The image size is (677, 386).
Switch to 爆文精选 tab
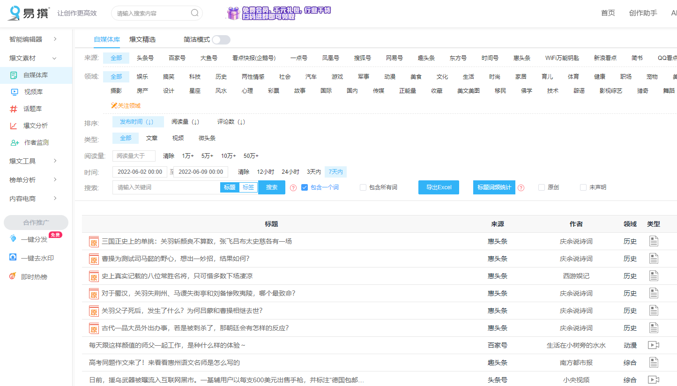(142, 40)
